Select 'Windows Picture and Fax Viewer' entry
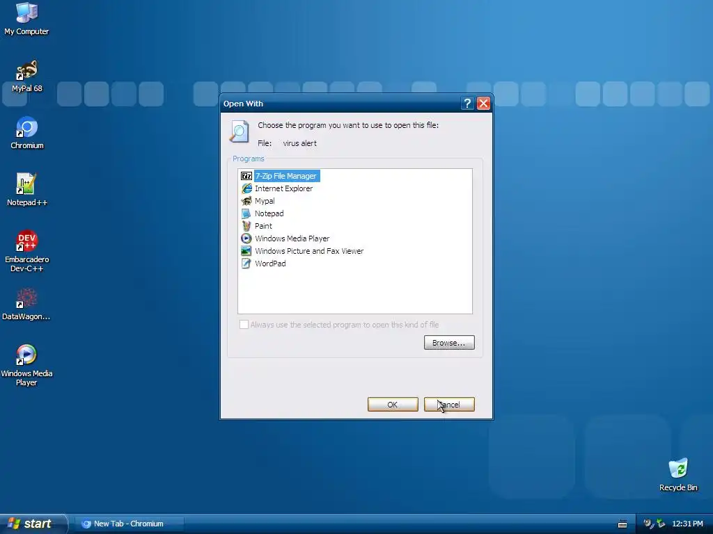 point(309,250)
